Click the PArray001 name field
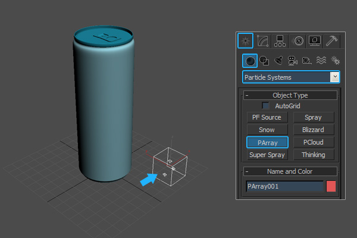The height and width of the screenshot is (238, 357). tap(284, 186)
